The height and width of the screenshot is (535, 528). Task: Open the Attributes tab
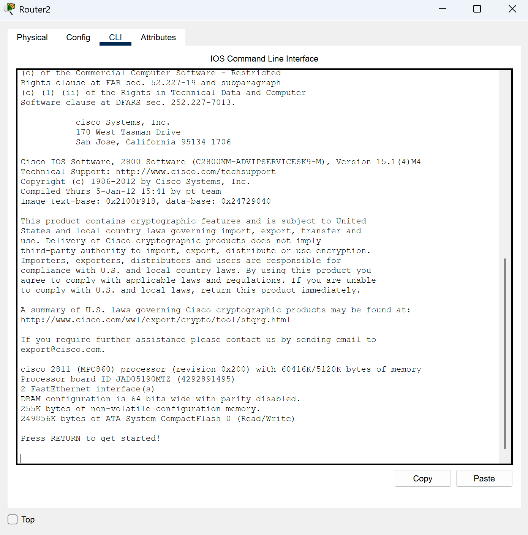[158, 38]
